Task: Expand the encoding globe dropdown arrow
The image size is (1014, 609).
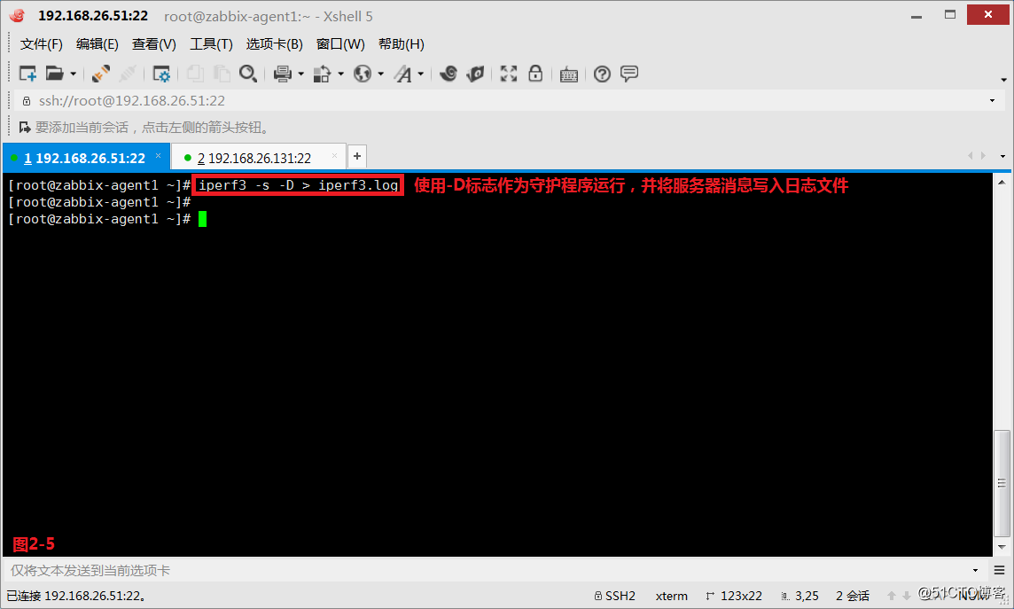Action: click(381, 74)
